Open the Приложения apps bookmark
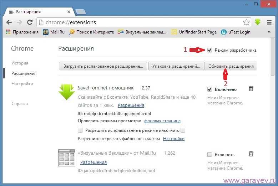 (22, 32)
